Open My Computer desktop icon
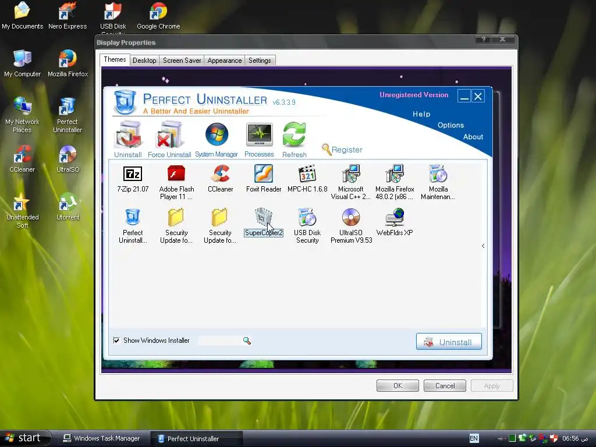596x447 pixels. (x=22, y=63)
